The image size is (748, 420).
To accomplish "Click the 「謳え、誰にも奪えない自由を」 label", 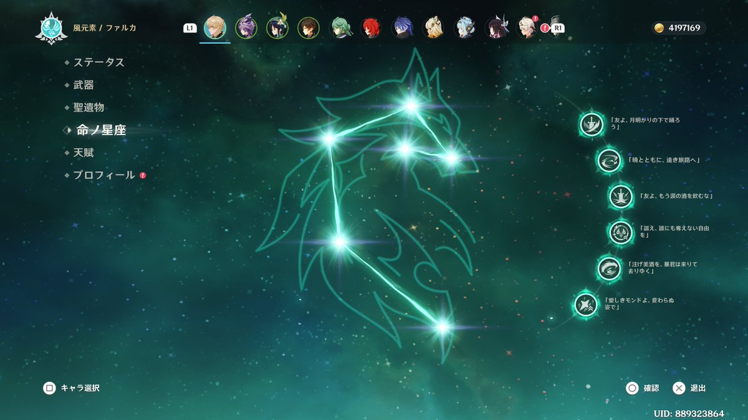I will [x=674, y=232].
